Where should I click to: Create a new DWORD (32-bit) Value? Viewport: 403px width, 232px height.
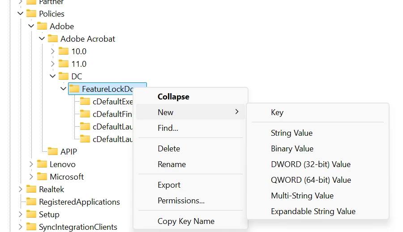click(317, 164)
